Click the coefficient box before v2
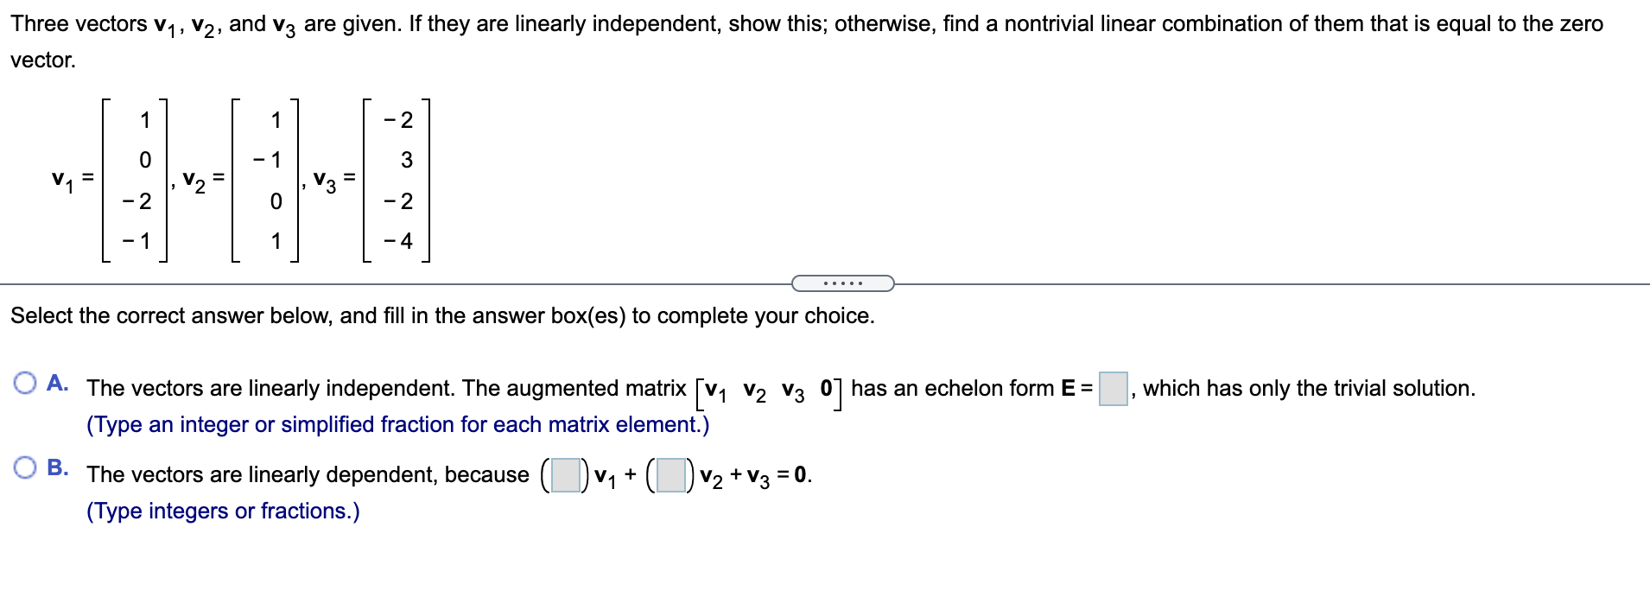The image size is (1650, 610). click(670, 474)
